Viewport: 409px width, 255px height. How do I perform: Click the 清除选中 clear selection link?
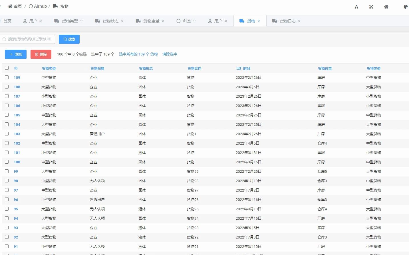pos(170,54)
